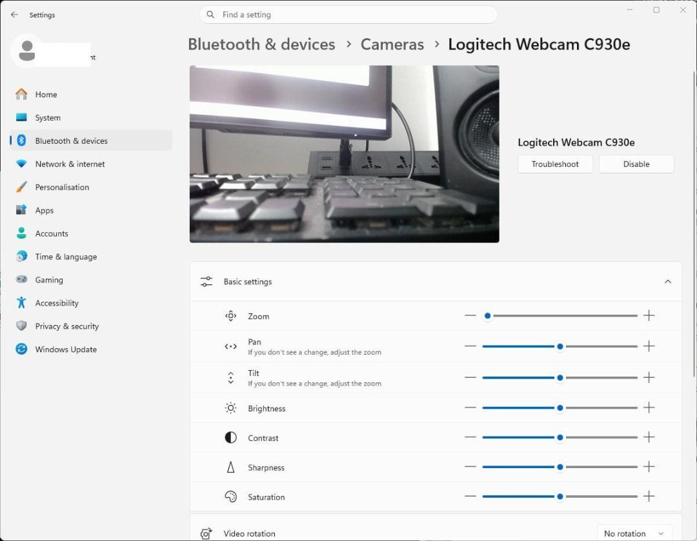Click the Tilt slider handle
The image size is (697, 541).
tap(560, 378)
